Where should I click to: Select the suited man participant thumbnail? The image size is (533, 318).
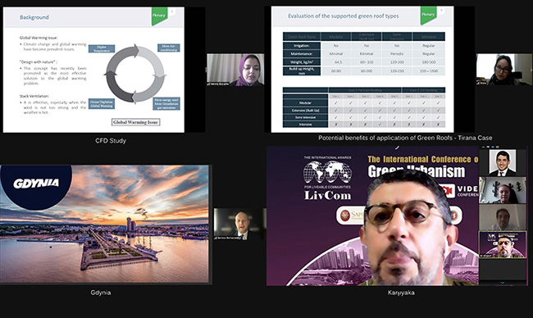[x=503, y=163]
